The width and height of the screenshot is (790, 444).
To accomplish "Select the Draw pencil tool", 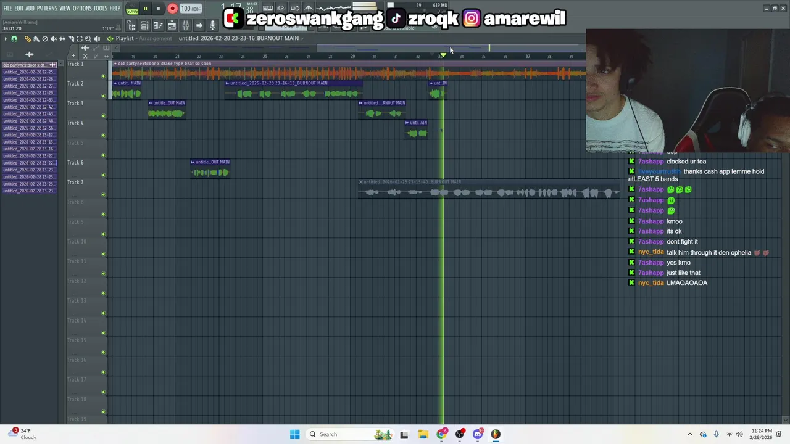I will coord(28,39).
